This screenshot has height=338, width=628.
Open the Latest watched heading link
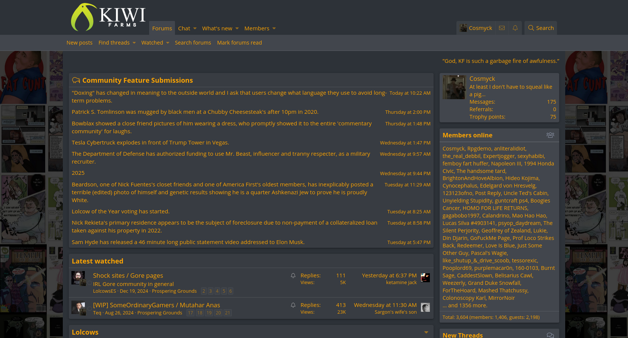(98, 261)
